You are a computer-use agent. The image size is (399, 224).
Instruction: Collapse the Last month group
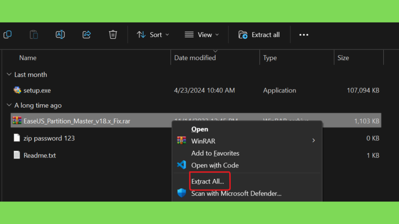[9, 74]
